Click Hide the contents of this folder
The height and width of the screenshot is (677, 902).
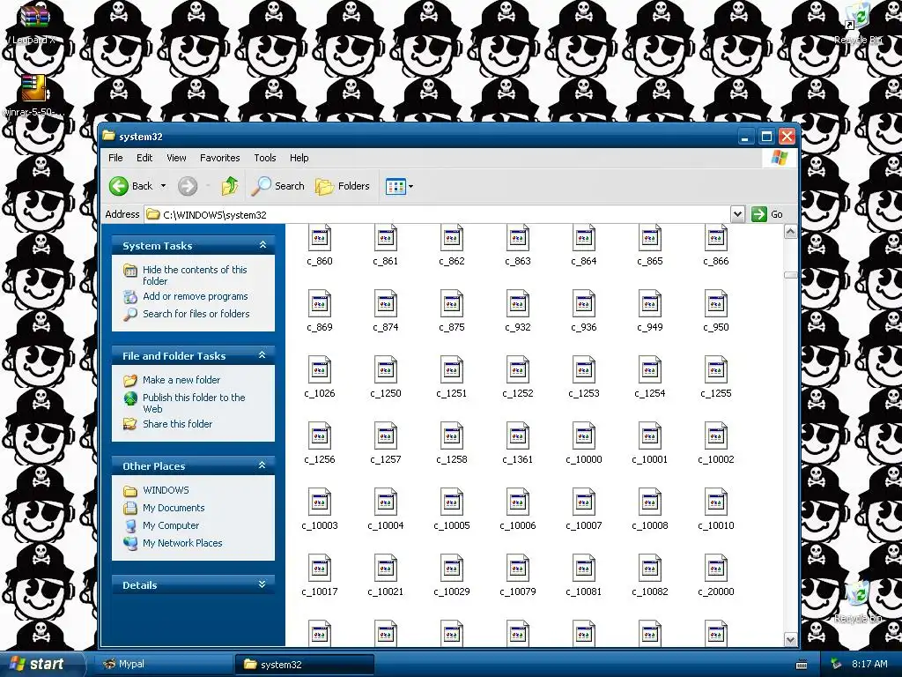tap(195, 275)
